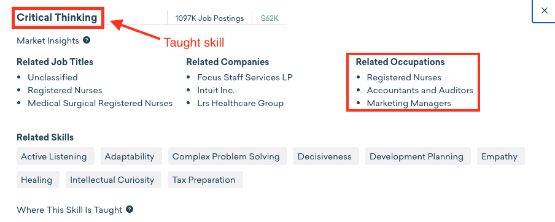Click the Critical Thinking skill title

coord(57,18)
